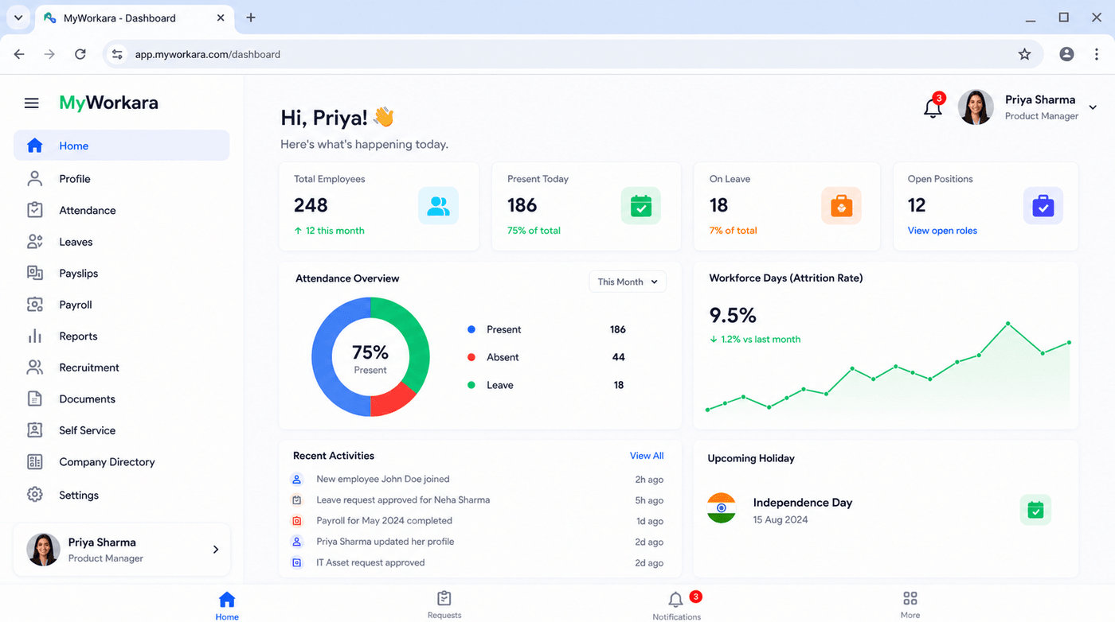Click the Self Service icon in sidebar
Viewport: 1115px width, 622px height.
pyautogui.click(x=34, y=430)
